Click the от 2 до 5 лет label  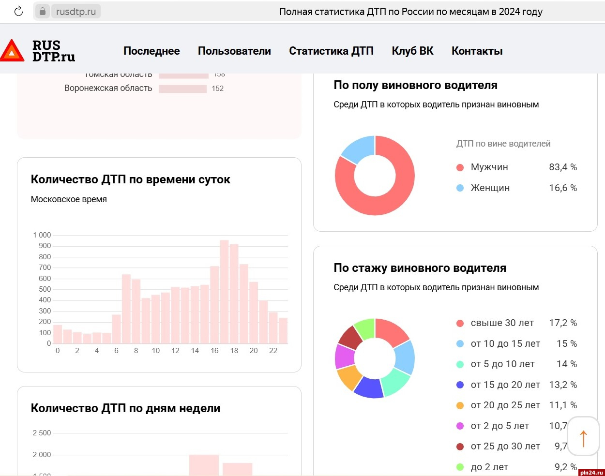click(x=500, y=426)
